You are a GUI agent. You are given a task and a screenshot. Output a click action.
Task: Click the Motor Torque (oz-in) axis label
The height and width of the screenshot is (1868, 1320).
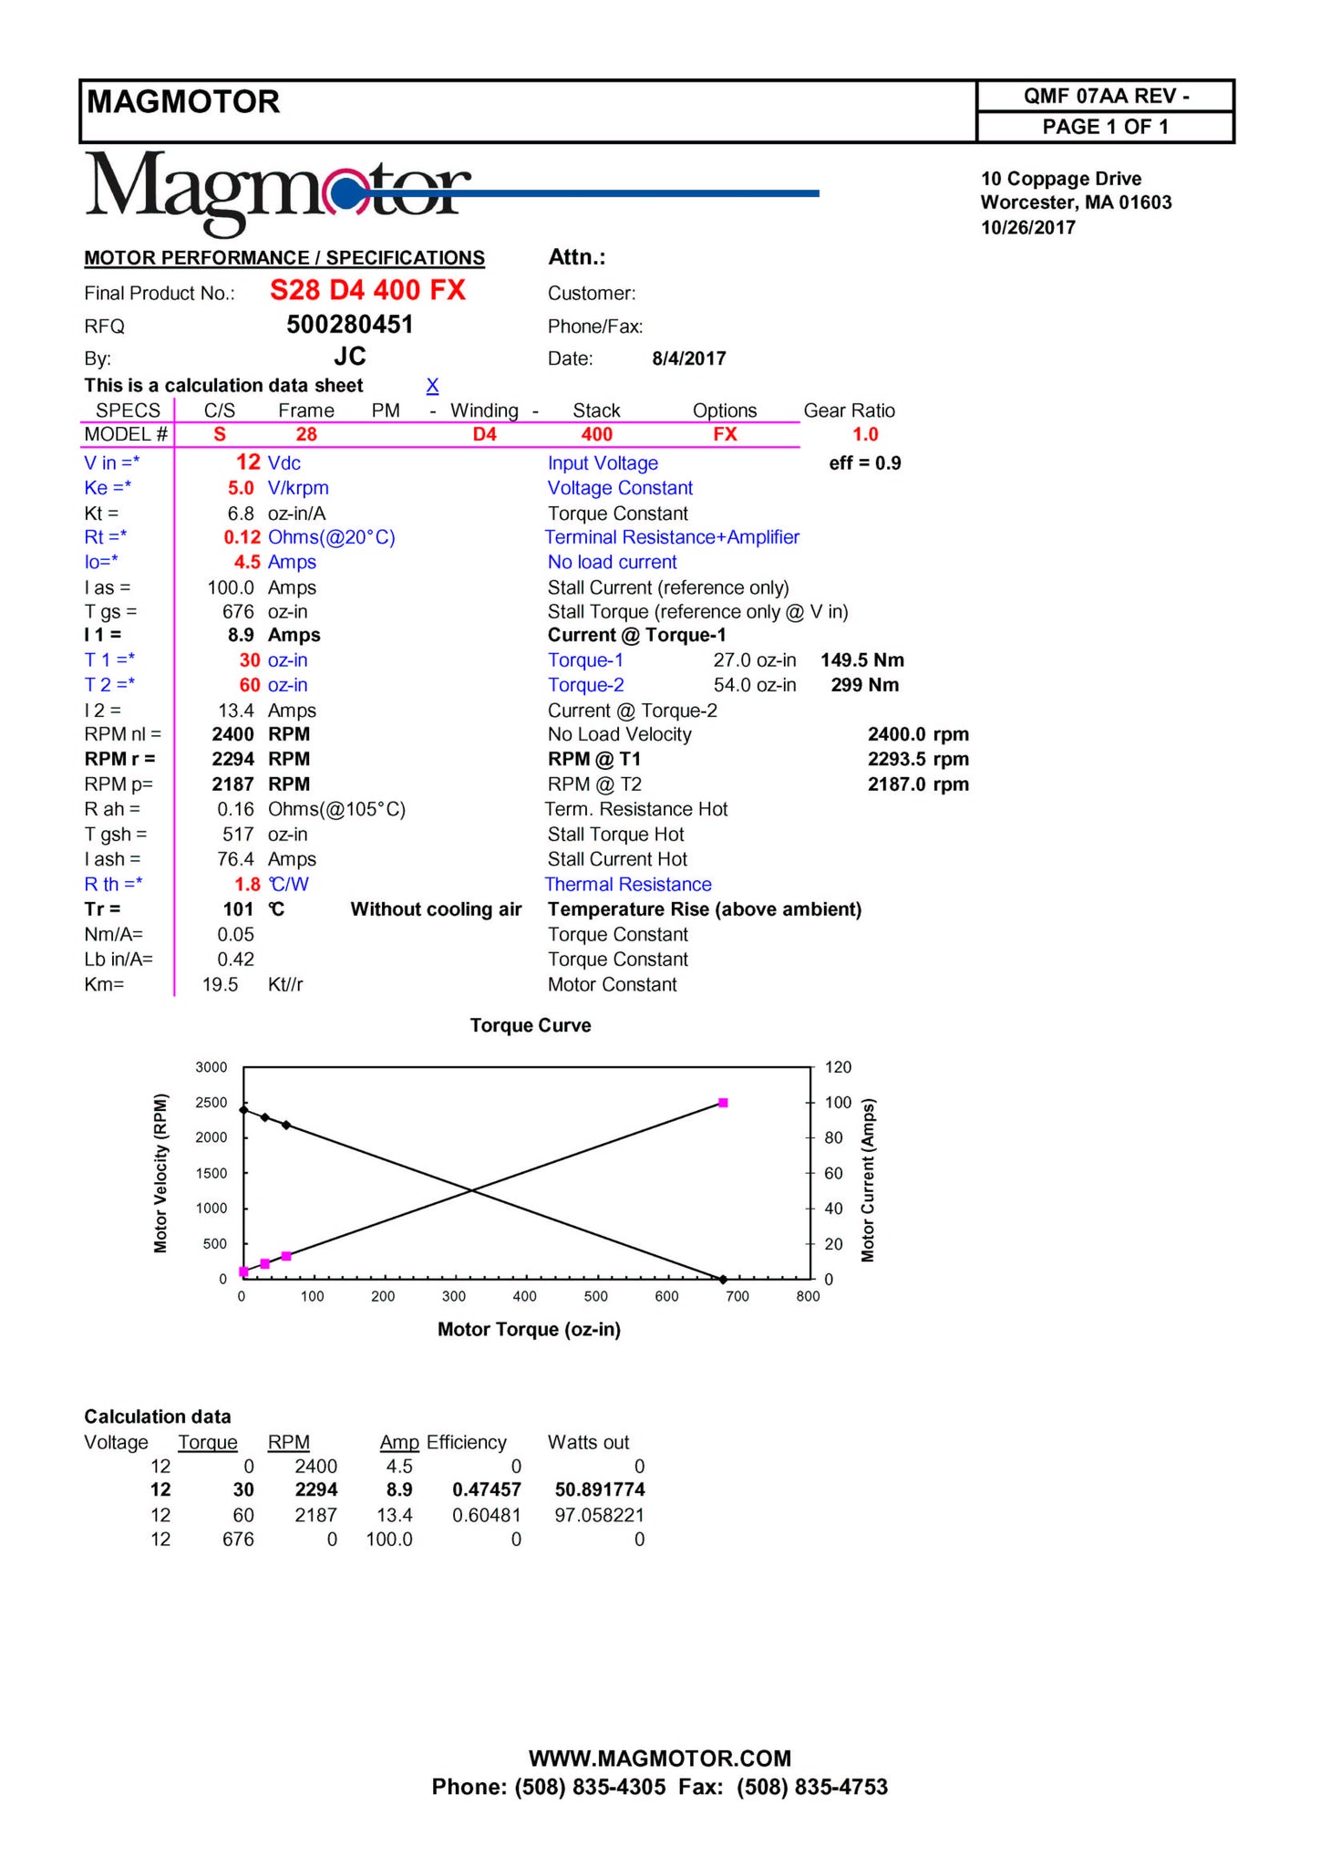529,1329
